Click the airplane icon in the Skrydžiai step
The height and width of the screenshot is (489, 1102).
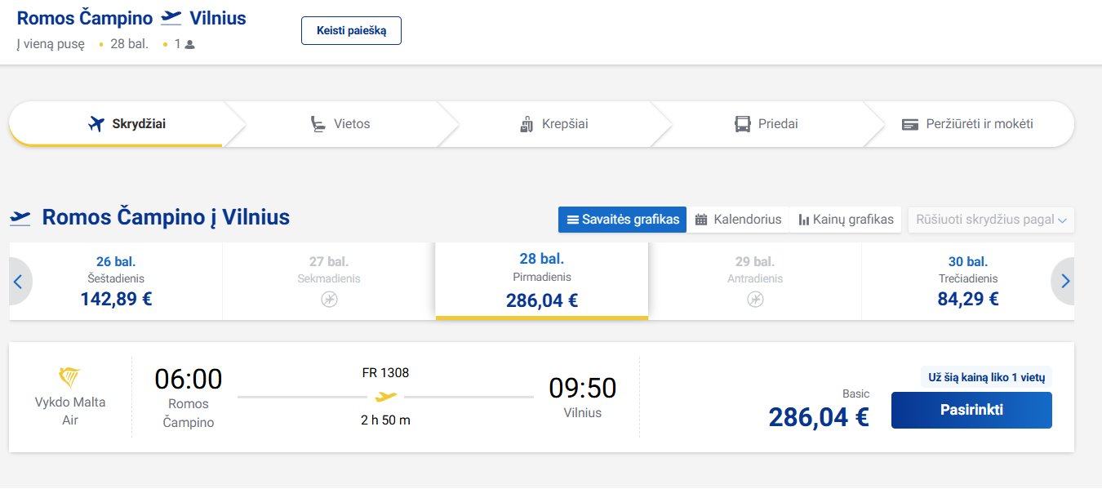pos(96,124)
